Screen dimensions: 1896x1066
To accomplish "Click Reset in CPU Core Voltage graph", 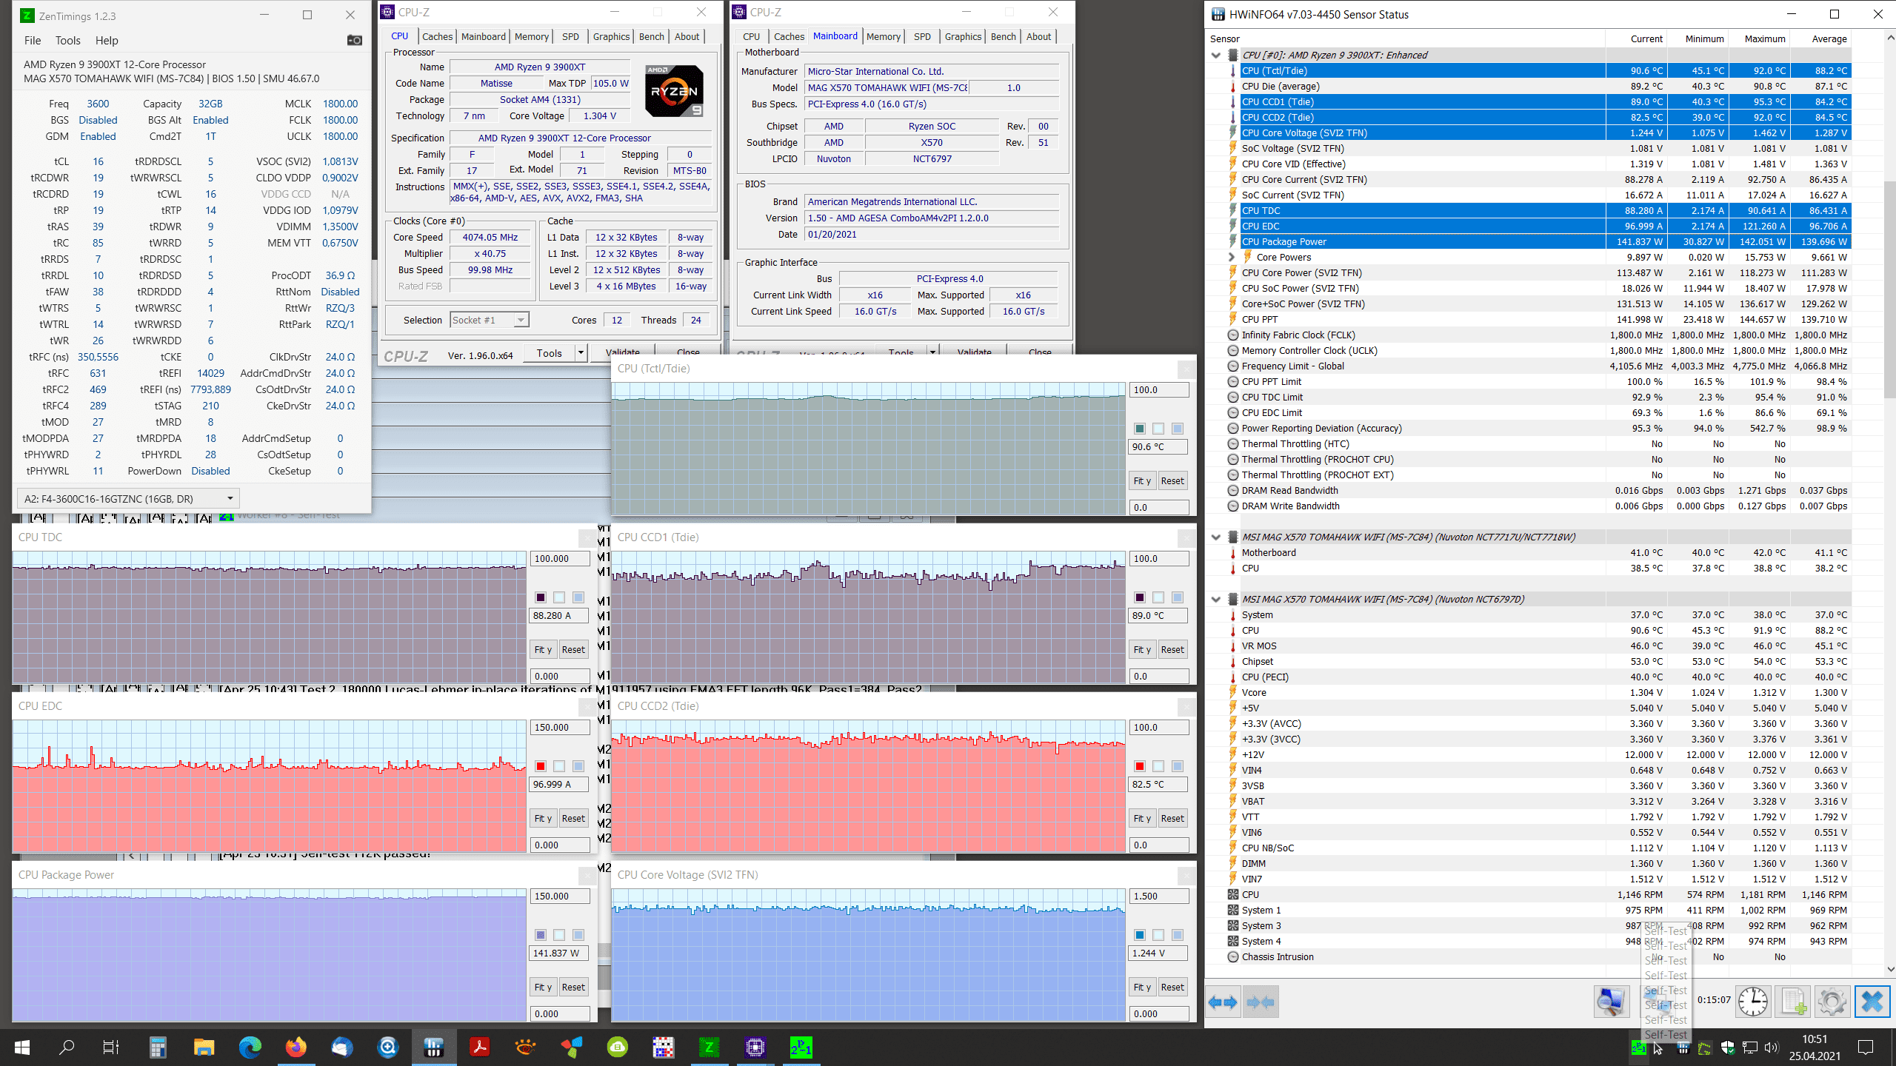I will 1172,987.
